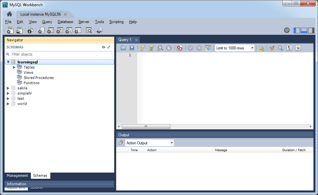Beautify the SQL with broom icon
This screenshot has height=195, width=318.
pos(272,48)
